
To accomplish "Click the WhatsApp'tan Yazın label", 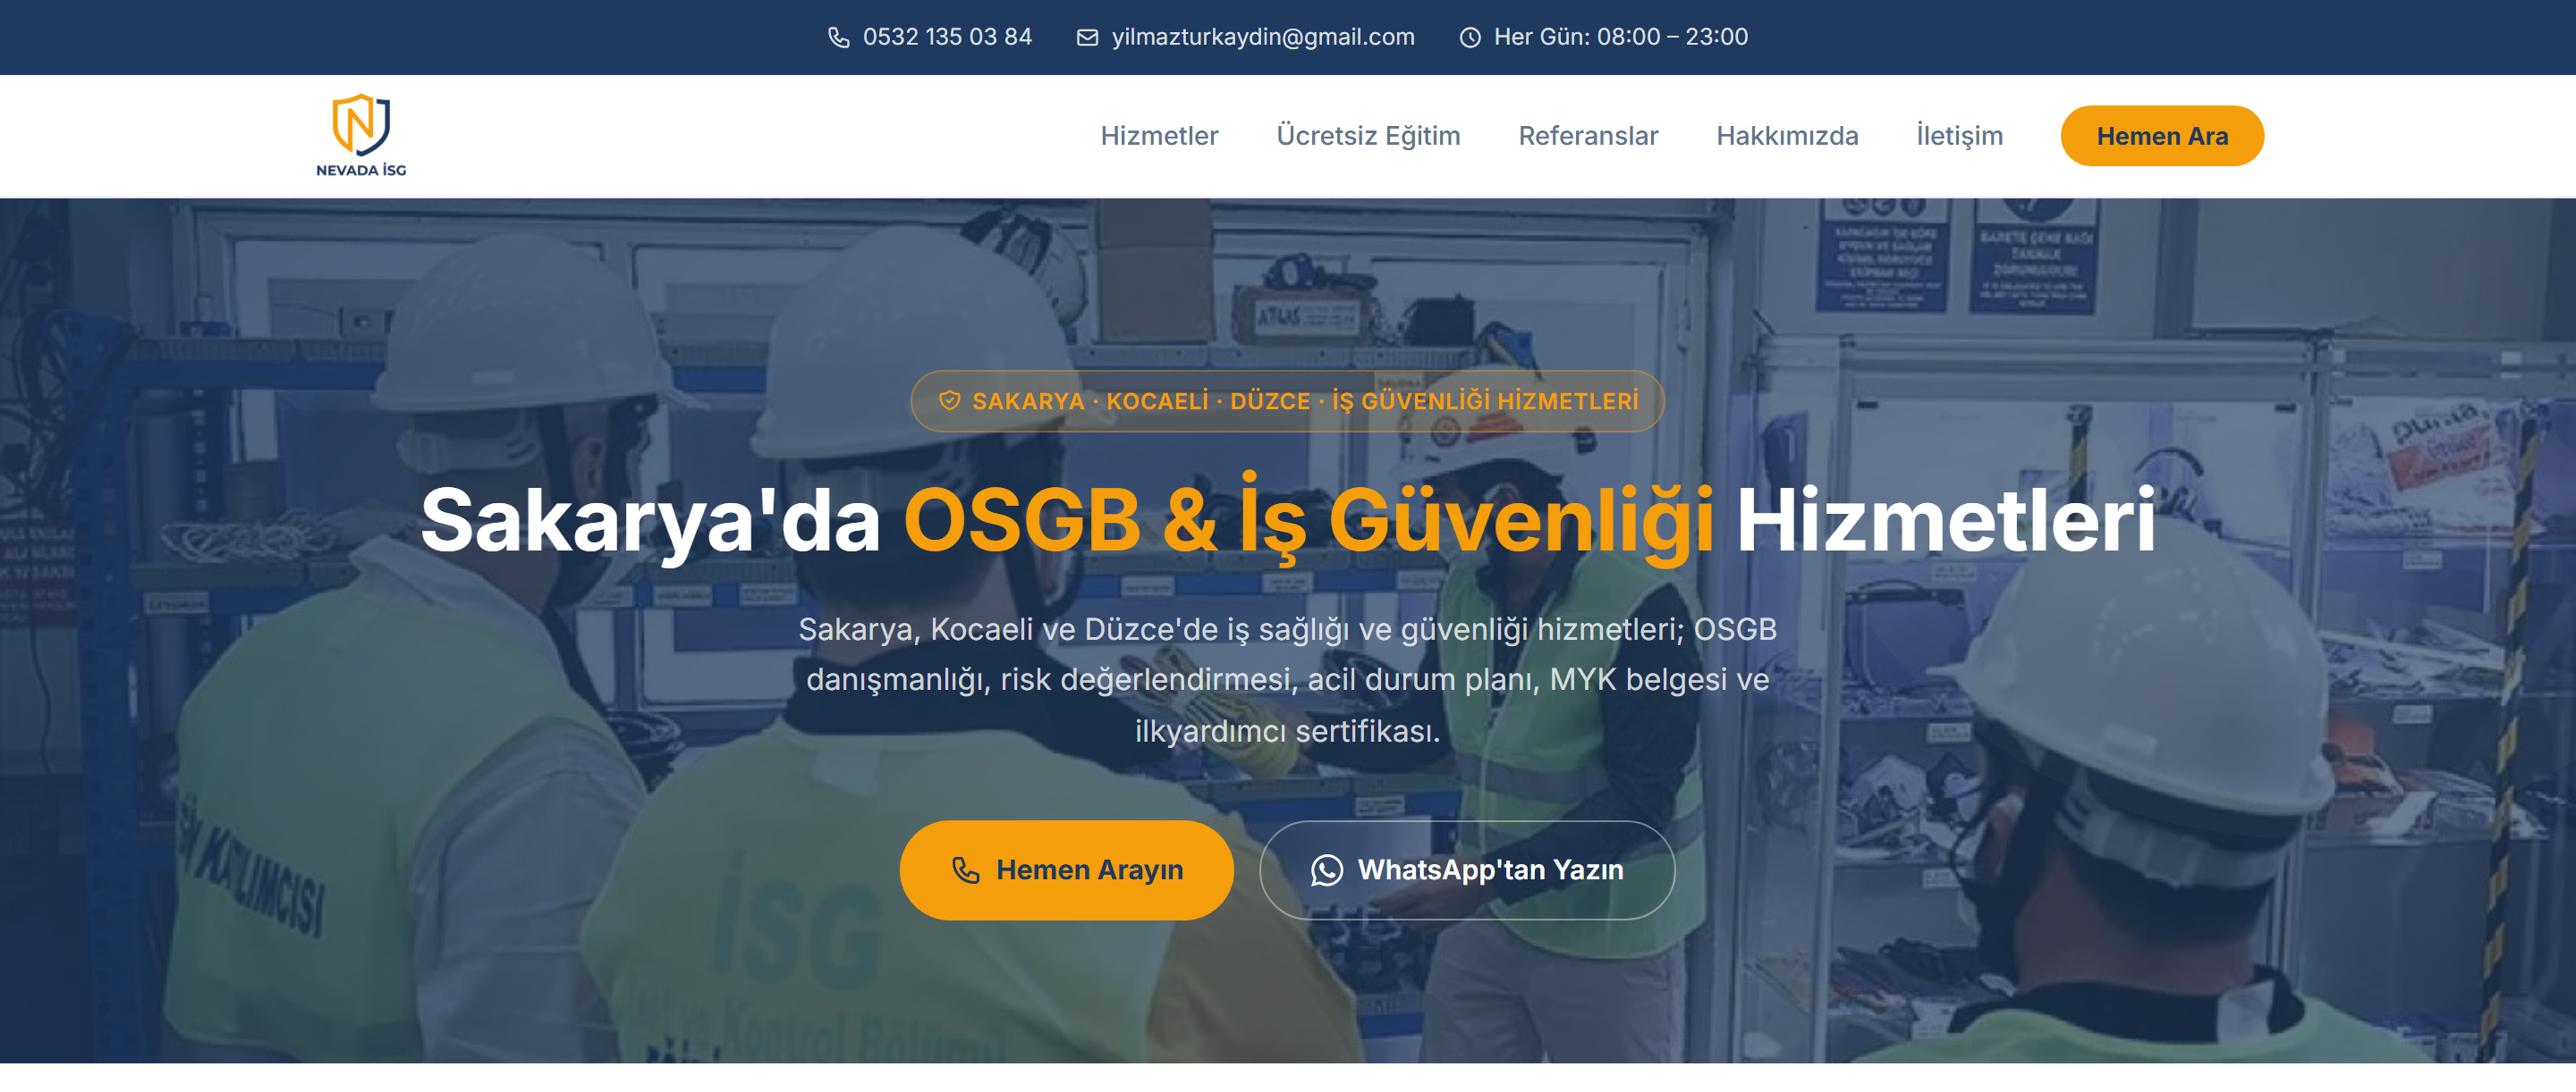I will (1490, 869).
